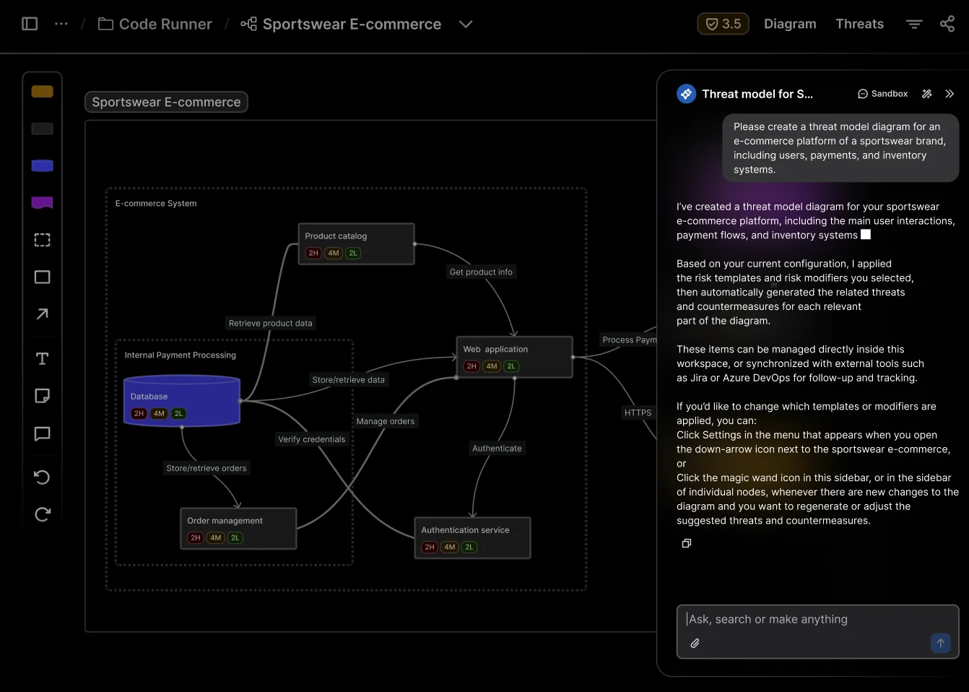Toggle the left sidebar panel icon

[x=30, y=24]
